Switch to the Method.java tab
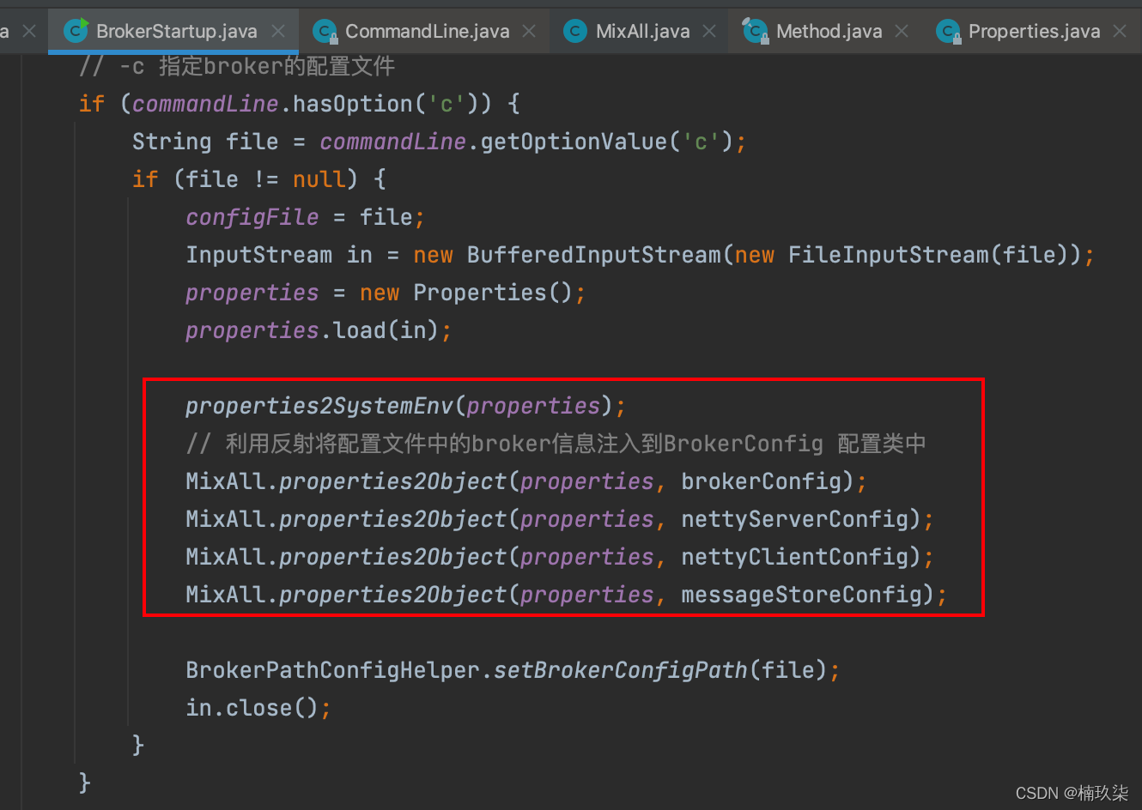1142x810 pixels. (829, 32)
